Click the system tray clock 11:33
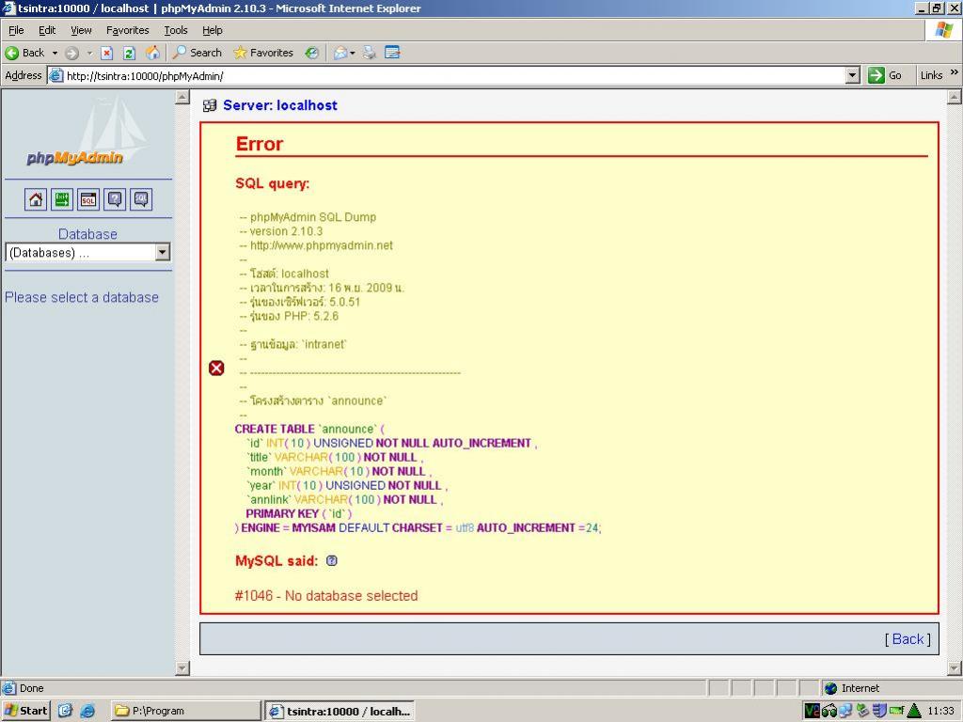This screenshot has width=963, height=722. [940, 711]
